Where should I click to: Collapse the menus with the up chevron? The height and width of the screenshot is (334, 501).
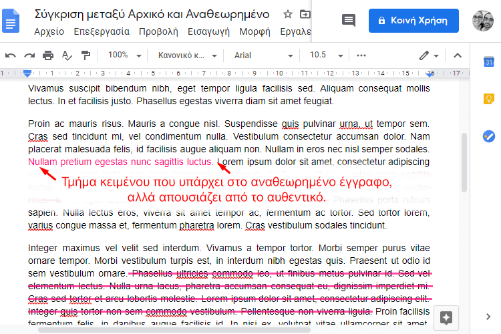(458, 55)
